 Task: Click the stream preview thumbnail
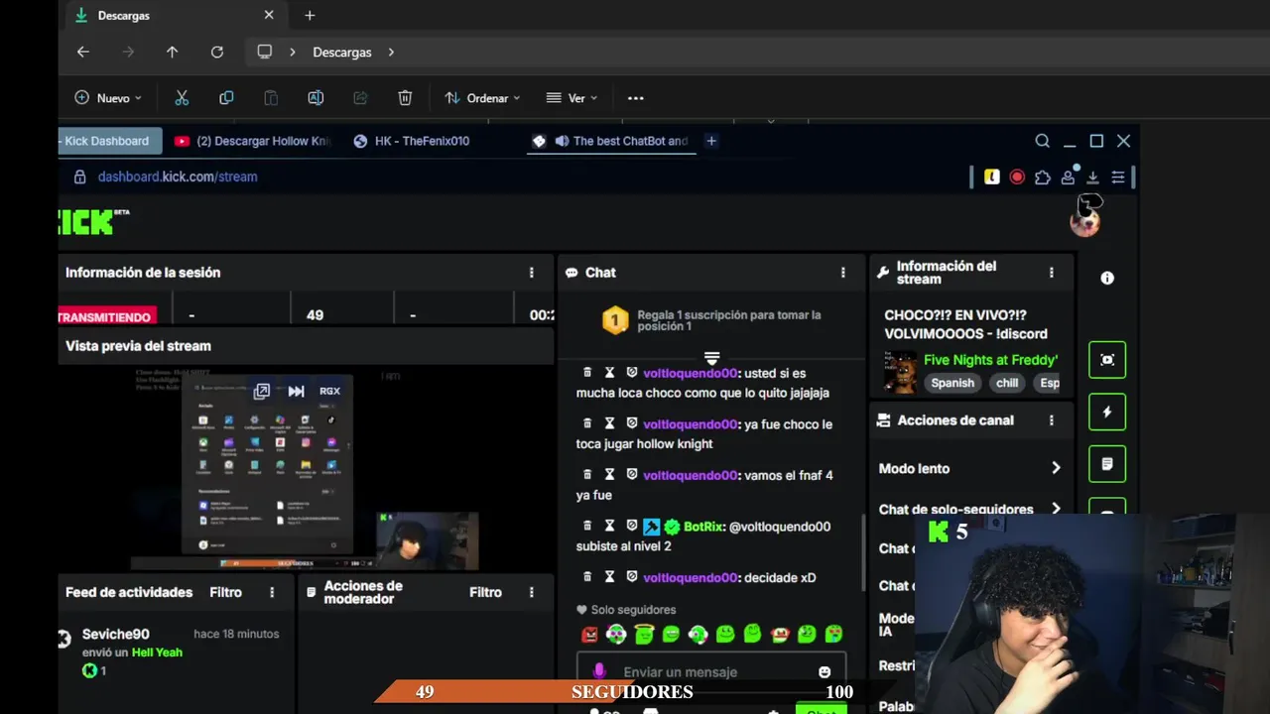[306, 470]
